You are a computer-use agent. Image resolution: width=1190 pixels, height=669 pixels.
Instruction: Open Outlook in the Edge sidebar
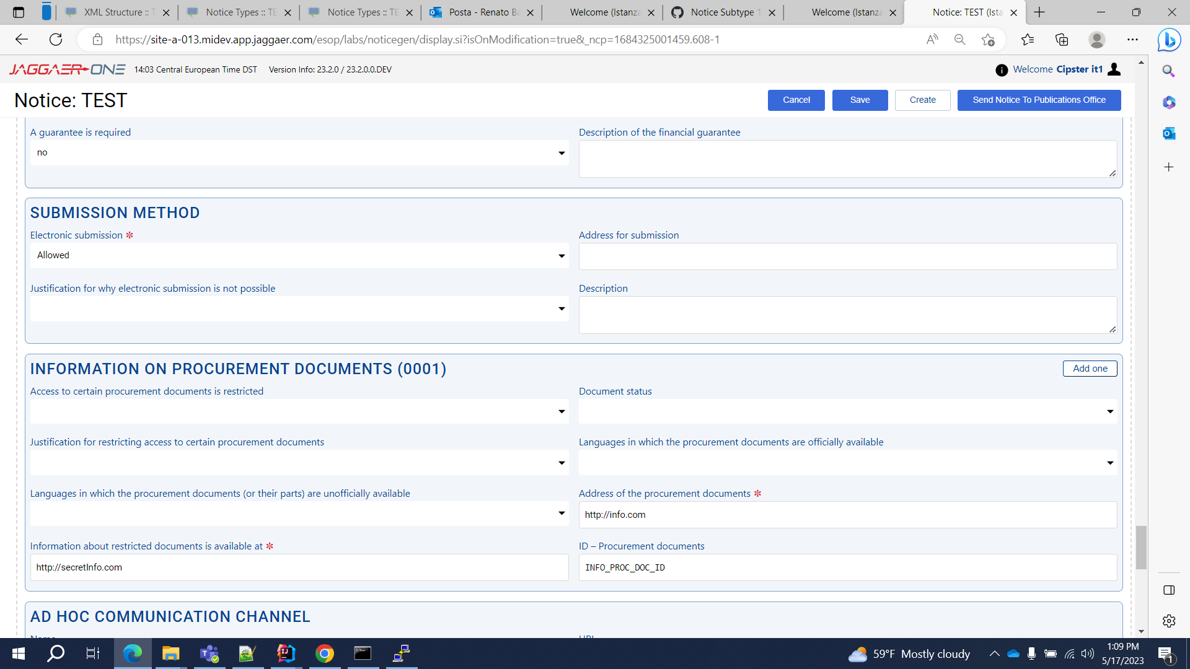(x=1170, y=133)
